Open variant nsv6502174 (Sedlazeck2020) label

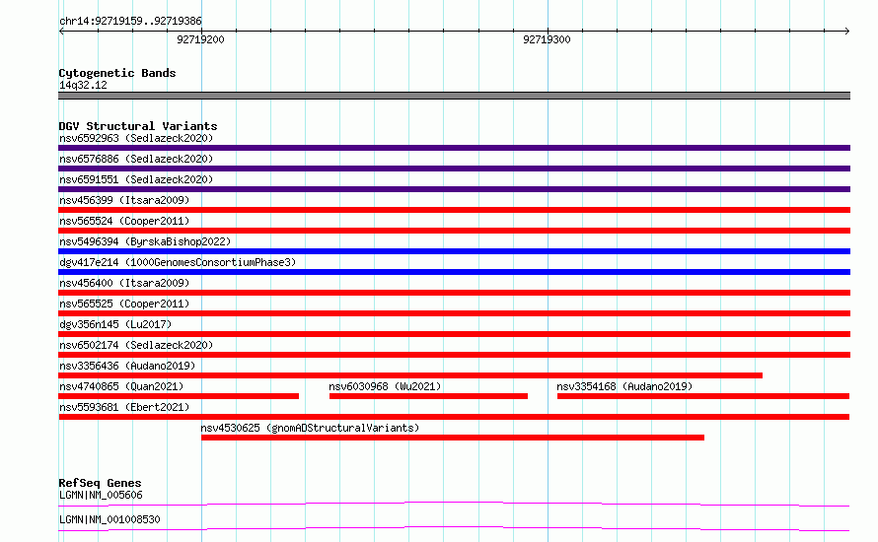(x=136, y=345)
